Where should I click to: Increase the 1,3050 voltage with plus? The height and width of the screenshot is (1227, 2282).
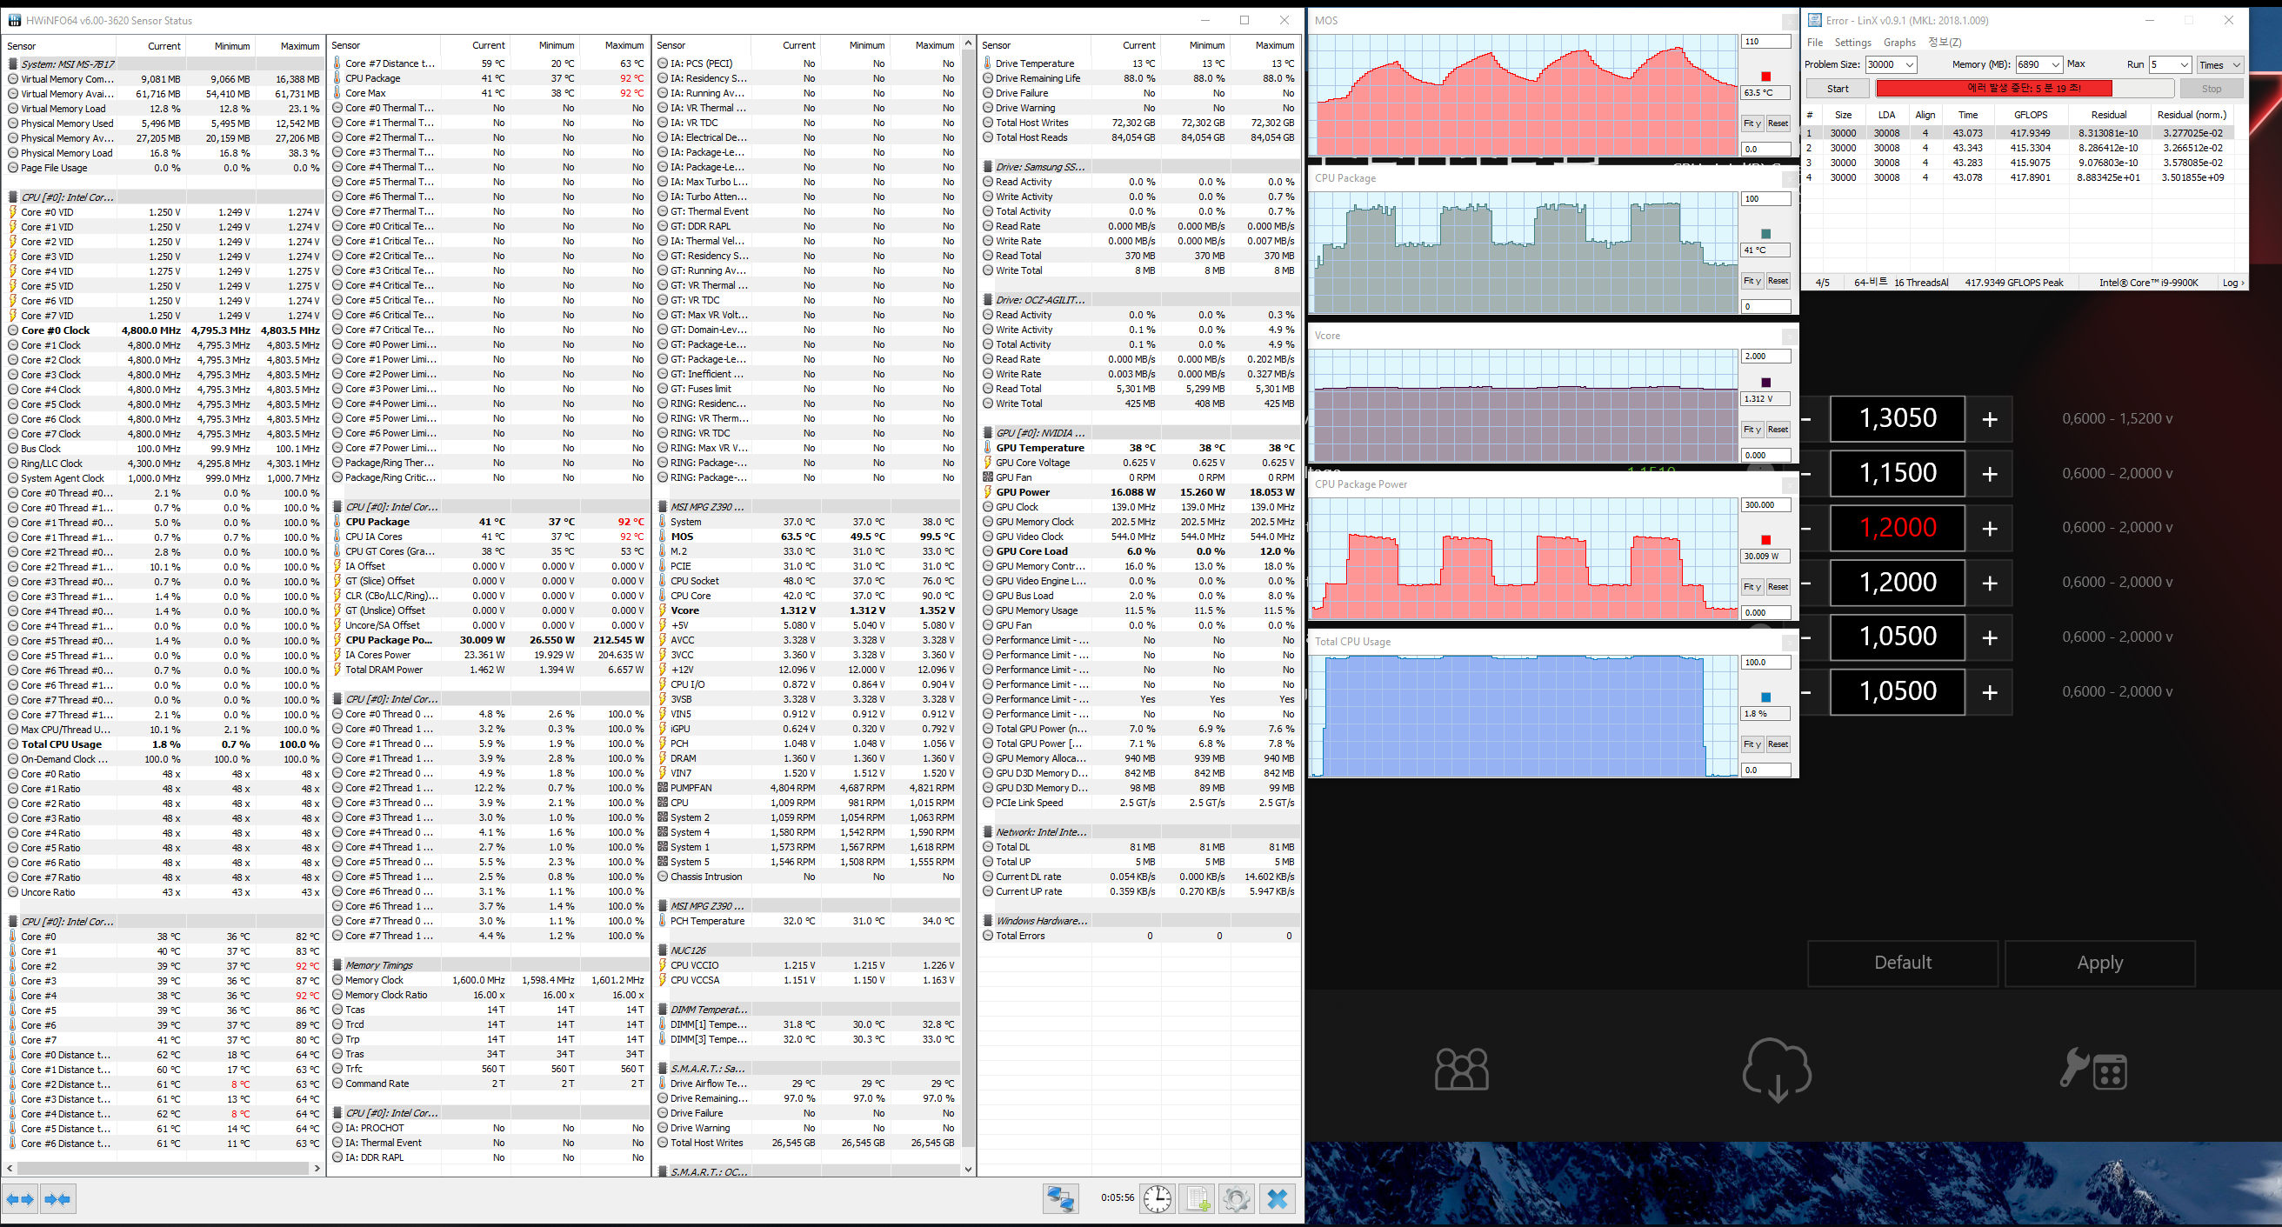[x=1990, y=419]
